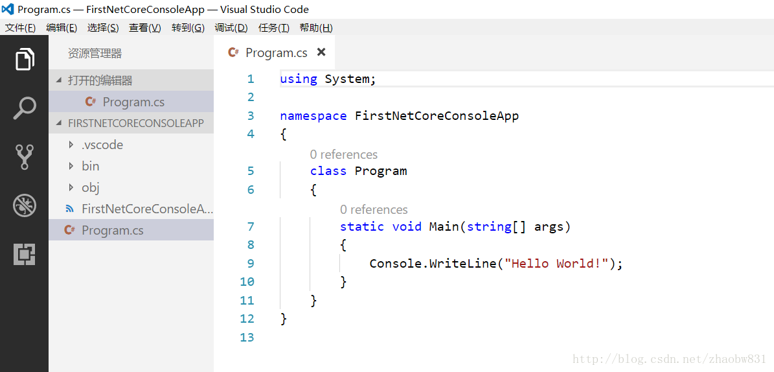
Task: Open the Debug view bug icon
Action: coord(25,205)
